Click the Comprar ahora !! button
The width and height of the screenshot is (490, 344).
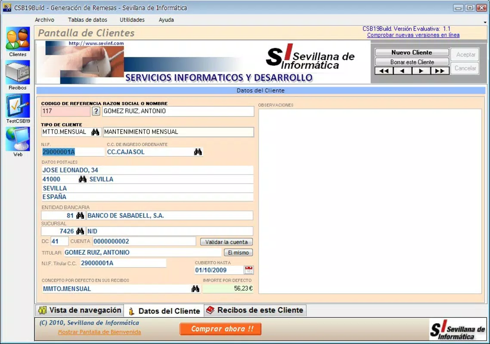(220, 329)
